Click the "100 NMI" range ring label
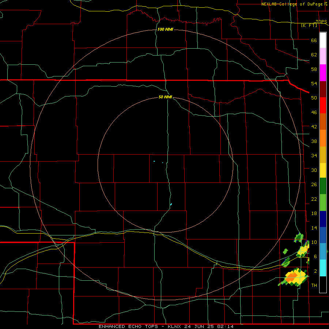This screenshot has height=329, width=329. click(165, 29)
